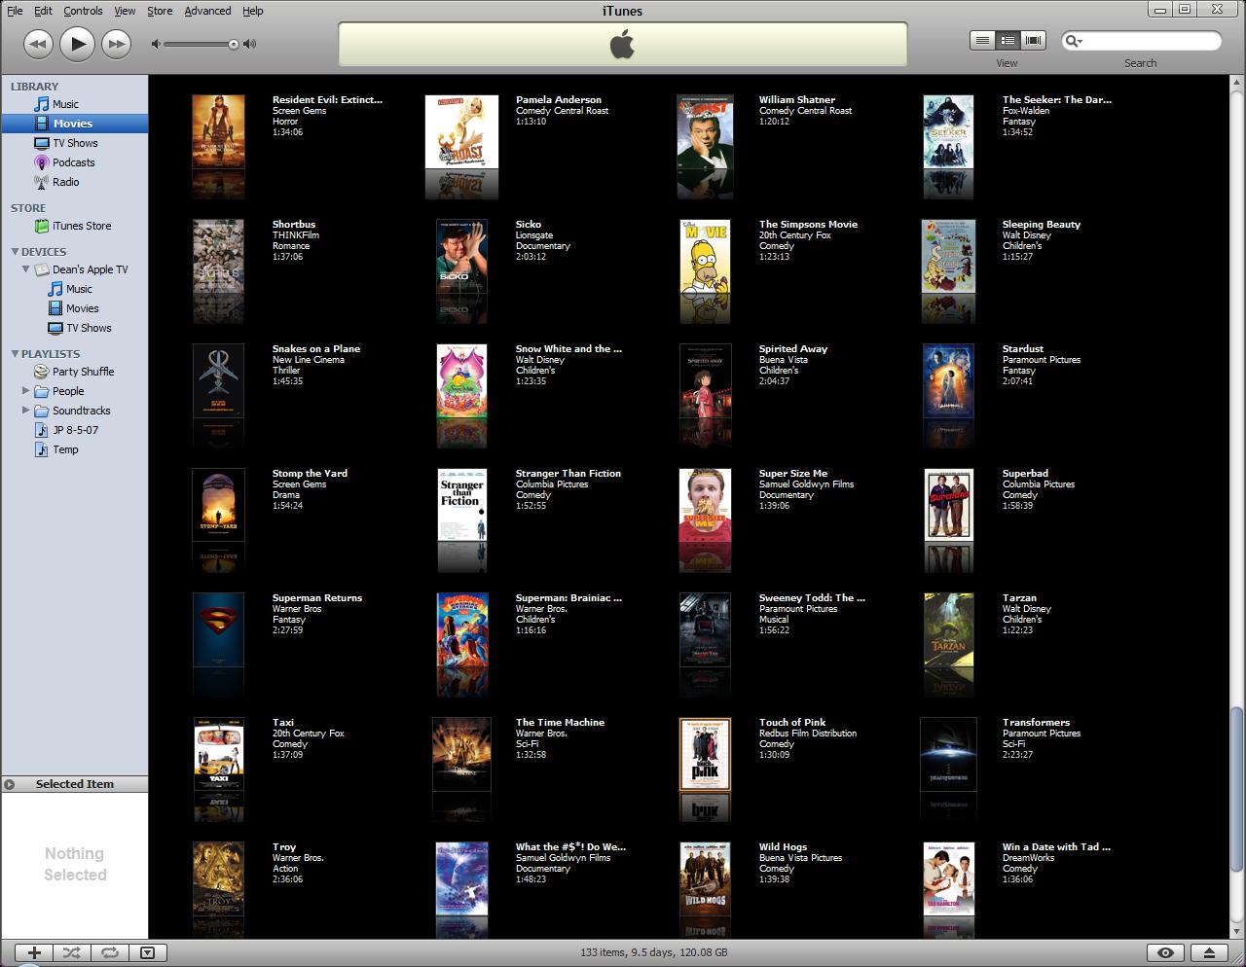This screenshot has height=967, width=1246.
Task: Toggle shuffle playback
Action: [x=71, y=953]
